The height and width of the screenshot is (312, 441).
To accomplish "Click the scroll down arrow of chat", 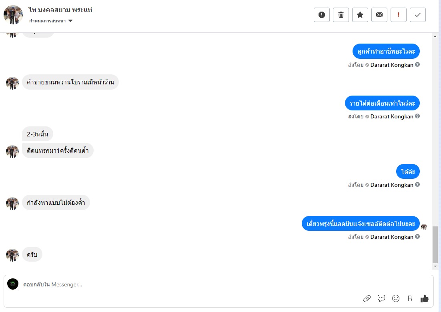I will click(436, 266).
